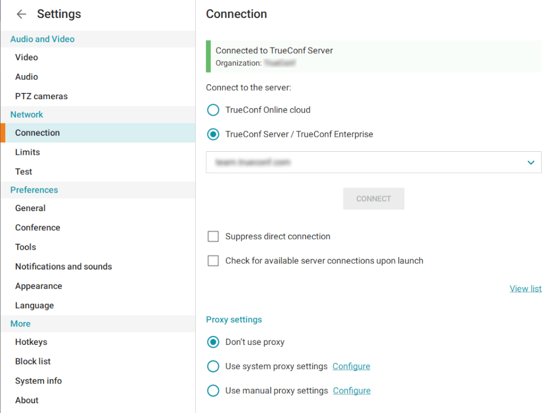Expand the server address dropdown arrow
The width and height of the screenshot is (551, 413).
531,162
